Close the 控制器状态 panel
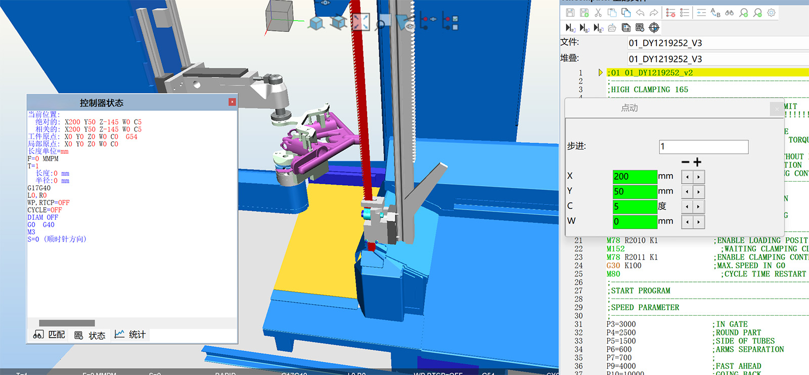 click(x=232, y=102)
